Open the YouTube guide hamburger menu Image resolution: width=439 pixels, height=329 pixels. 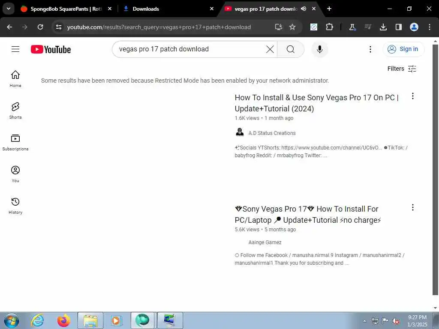tap(15, 49)
